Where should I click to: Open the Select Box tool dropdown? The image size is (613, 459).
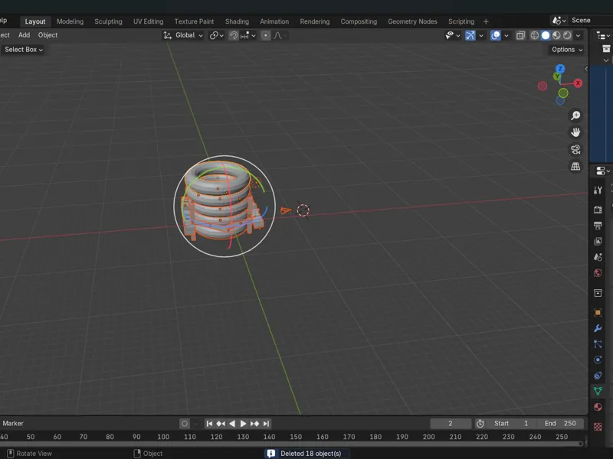(x=23, y=50)
